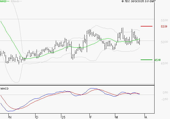Click the TEC 30/3/2025 3:0 GMT timestamp
The image size is (170, 119).
[139, 1]
